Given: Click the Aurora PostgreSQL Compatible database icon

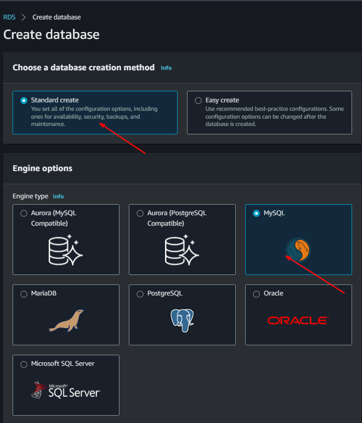Looking at the screenshot, I should click(x=182, y=250).
